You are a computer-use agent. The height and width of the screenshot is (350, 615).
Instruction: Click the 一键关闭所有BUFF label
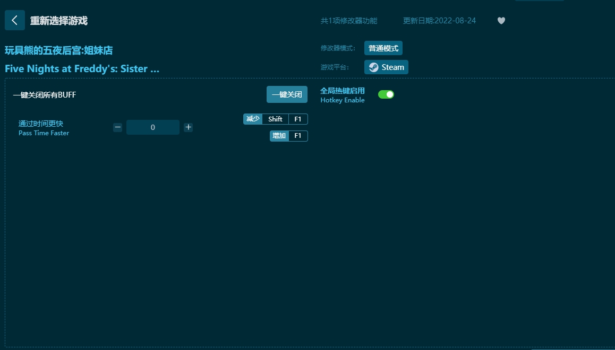click(x=44, y=95)
